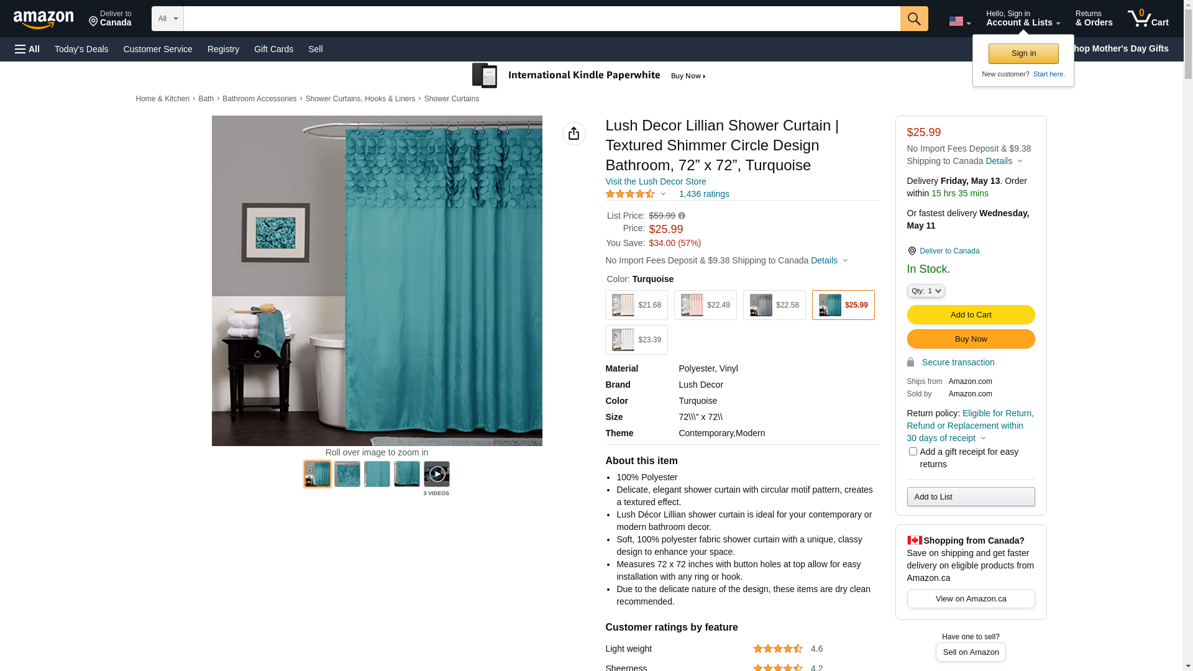Visit the Lush Decor Store link
Viewport: 1193px width, 671px height.
pyautogui.click(x=655, y=181)
